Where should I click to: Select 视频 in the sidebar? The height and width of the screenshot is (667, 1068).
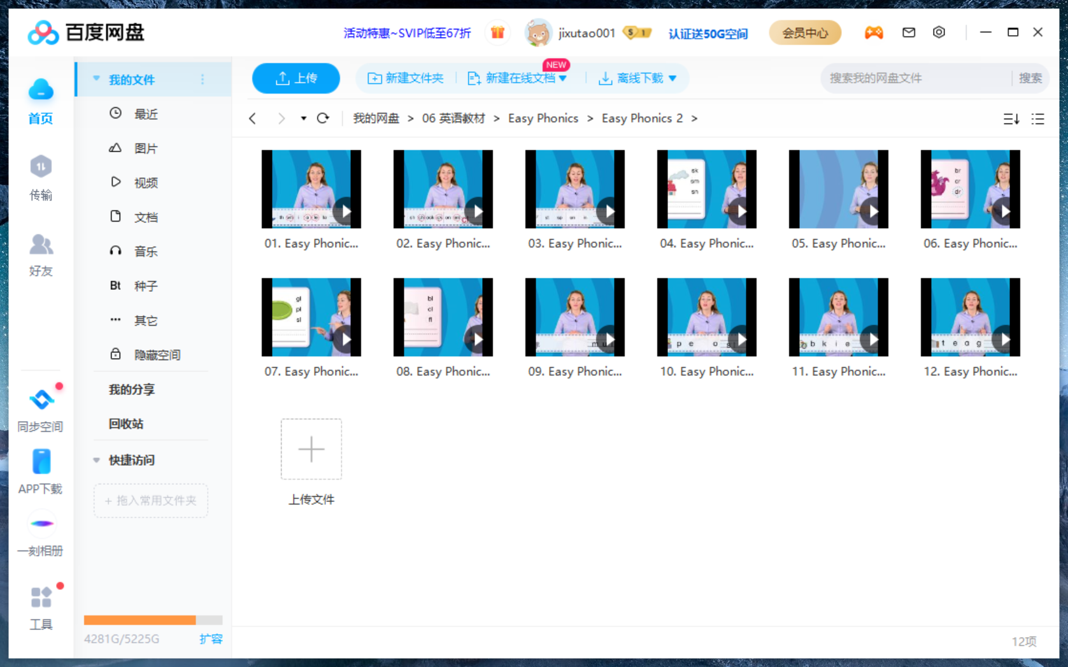[146, 183]
